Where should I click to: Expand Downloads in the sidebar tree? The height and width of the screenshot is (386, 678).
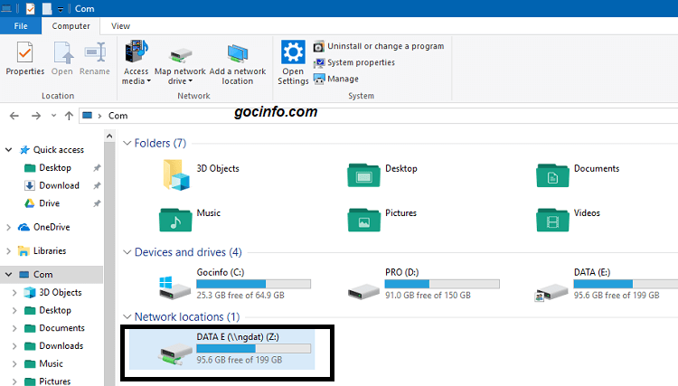[14, 346]
